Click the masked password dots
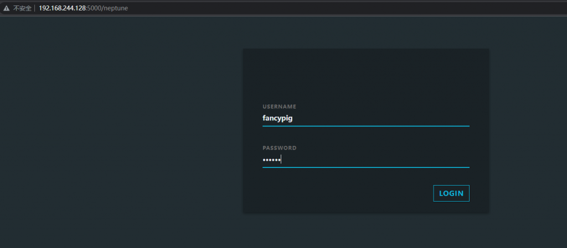Screen dimensions: 567x248 click(271, 160)
